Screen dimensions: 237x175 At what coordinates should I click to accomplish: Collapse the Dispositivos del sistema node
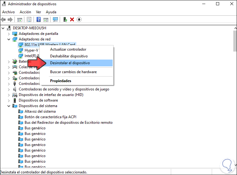(x=9, y=106)
